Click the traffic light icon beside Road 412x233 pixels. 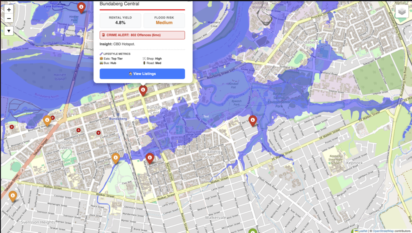(144, 63)
